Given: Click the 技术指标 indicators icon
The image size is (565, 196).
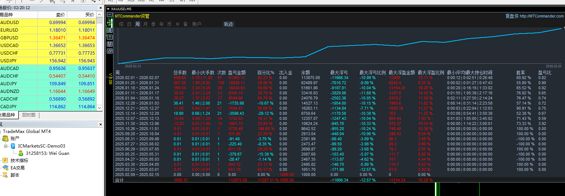Looking at the screenshot, I should (5, 160).
